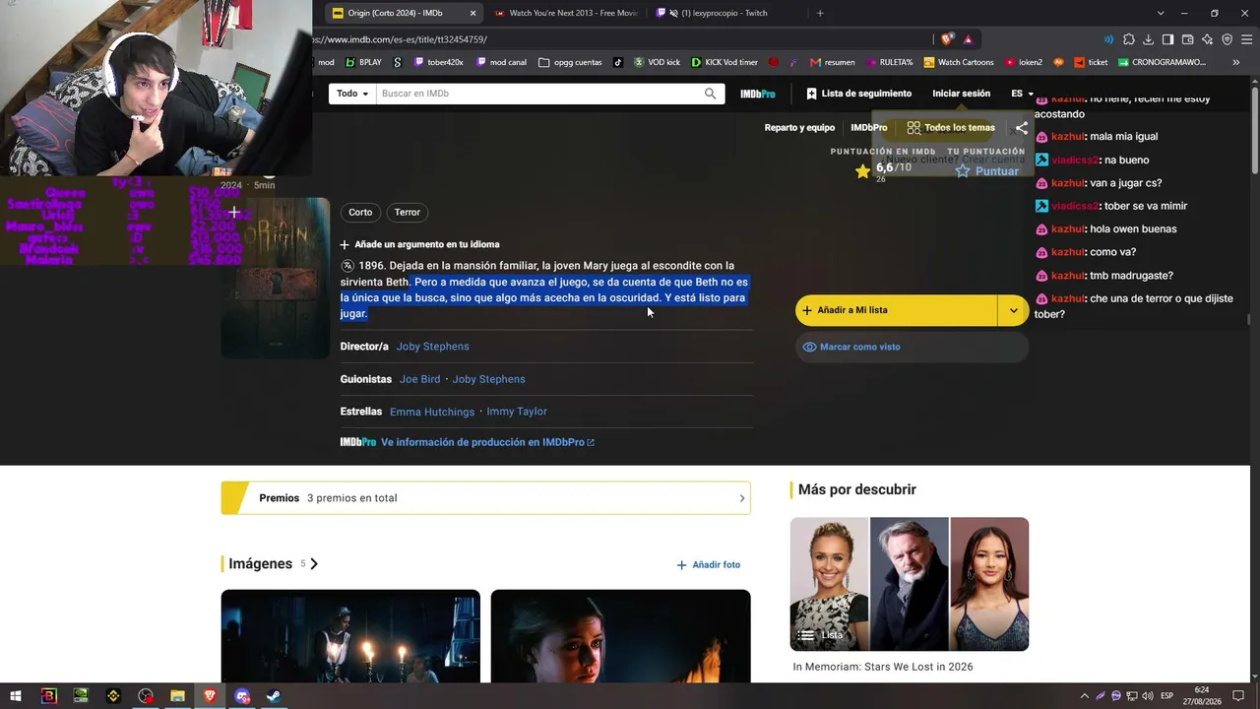Open the RULETA% bookmark
The height and width of the screenshot is (709, 1260).
coord(890,62)
